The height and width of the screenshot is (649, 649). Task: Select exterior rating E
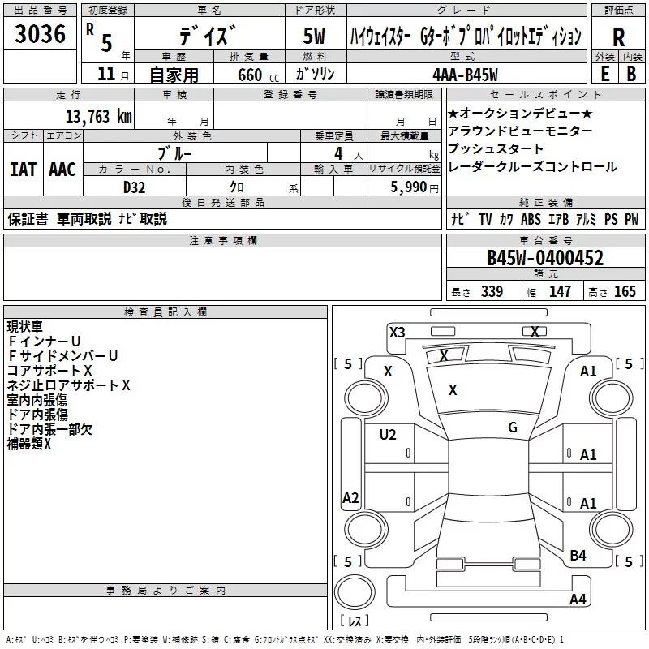click(x=604, y=74)
